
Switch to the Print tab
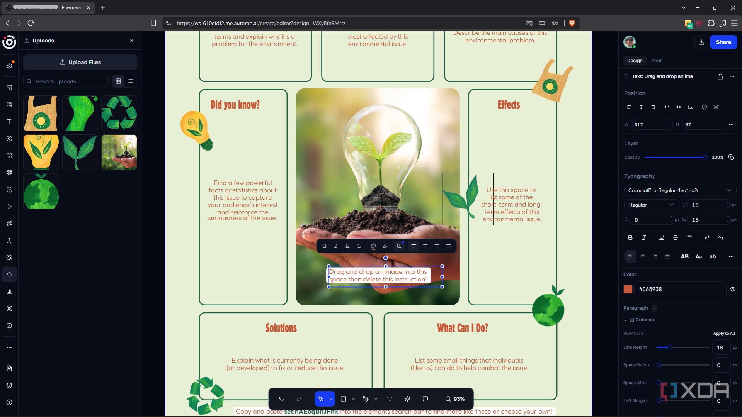(656, 61)
